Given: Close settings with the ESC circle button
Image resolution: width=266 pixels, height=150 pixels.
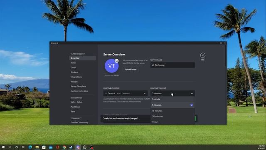Looking at the screenshot, I should (202, 55).
